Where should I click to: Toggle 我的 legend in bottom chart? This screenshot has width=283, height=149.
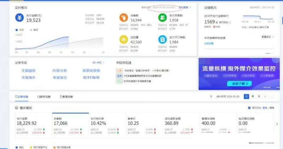[20, 147]
